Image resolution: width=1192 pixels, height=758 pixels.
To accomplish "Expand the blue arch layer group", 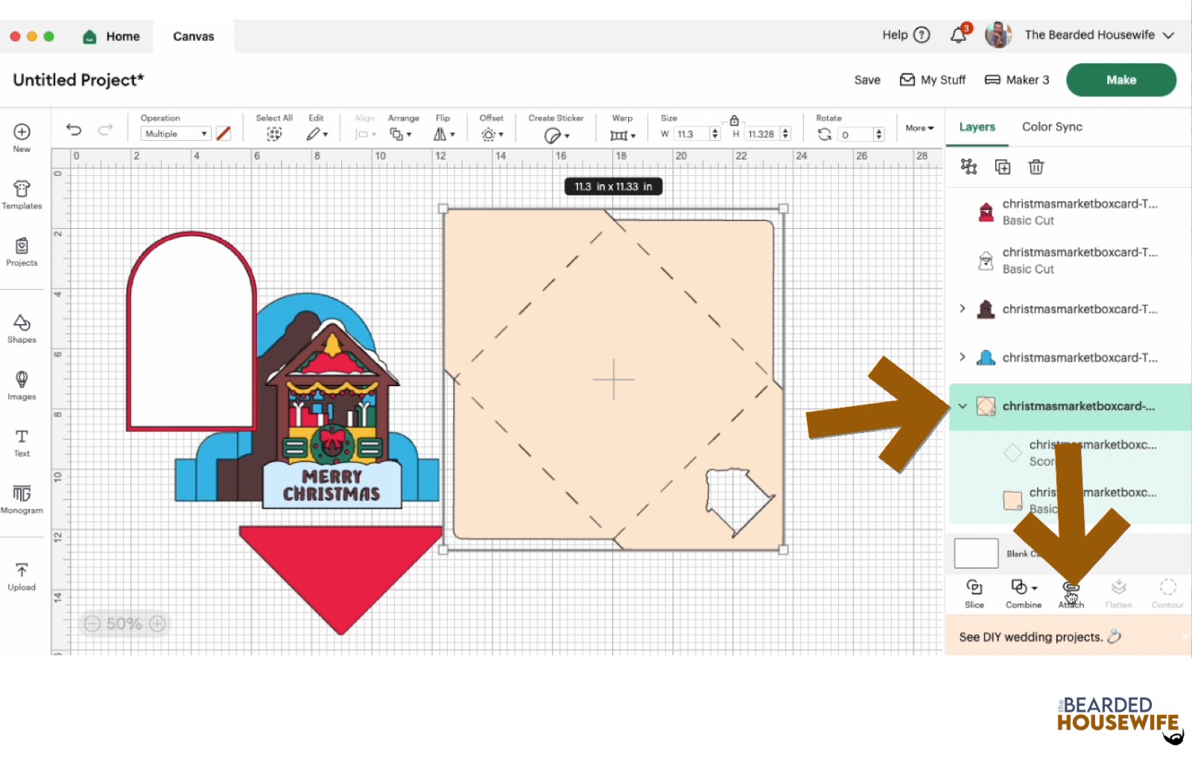I will [x=962, y=357].
